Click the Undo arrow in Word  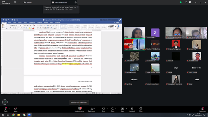pyautogui.click(x=9, y=20)
